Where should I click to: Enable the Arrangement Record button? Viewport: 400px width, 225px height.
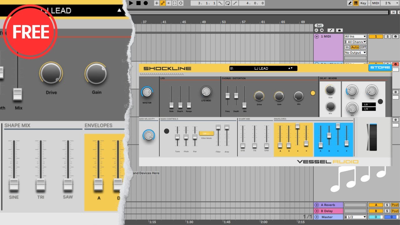tap(146, 3)
